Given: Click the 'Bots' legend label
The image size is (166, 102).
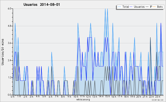Looking at the screenshot, I should pos(160,7).
